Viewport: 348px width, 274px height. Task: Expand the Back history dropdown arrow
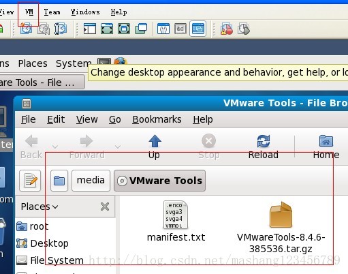click(x=55, y=147)
